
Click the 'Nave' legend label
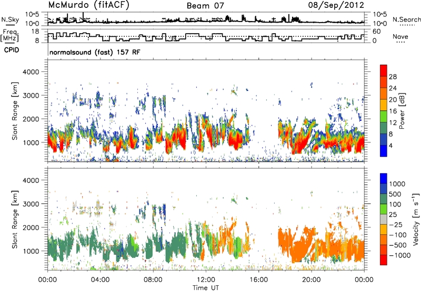pyautogui.click(x=400, y=36)
